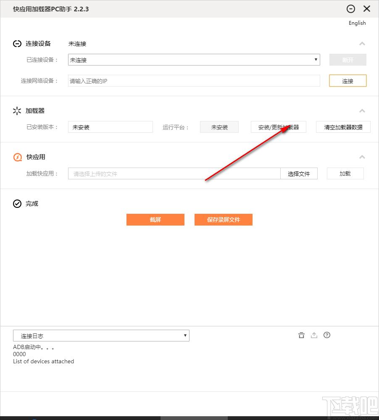This screenshot has width=379, height=420.
Task: Minimize the PC assistant window
Action: tap(350, 9)
